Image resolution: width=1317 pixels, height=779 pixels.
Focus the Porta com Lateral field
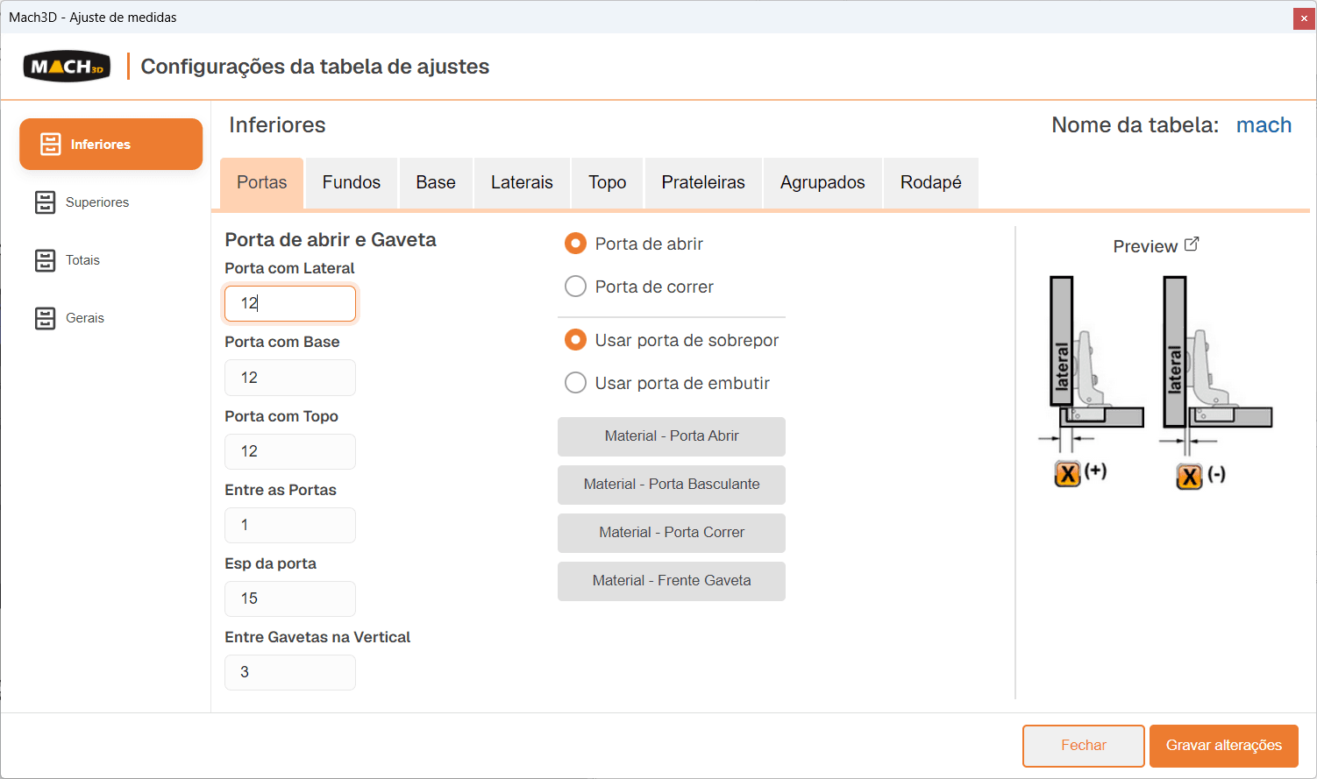[x=290, y=303]
